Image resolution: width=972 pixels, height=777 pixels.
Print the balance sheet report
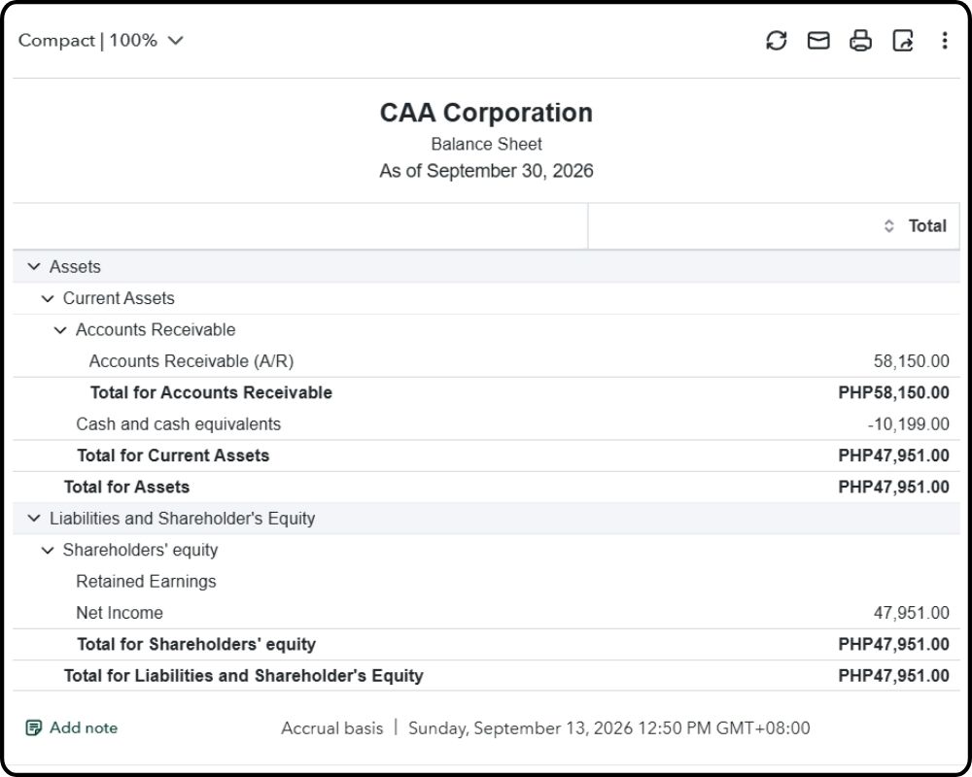click(x=860, y=40)
